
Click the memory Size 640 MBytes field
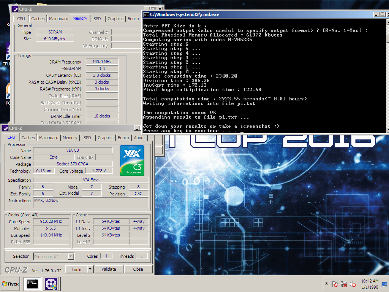pyautogui.click(x=55, y=39)
